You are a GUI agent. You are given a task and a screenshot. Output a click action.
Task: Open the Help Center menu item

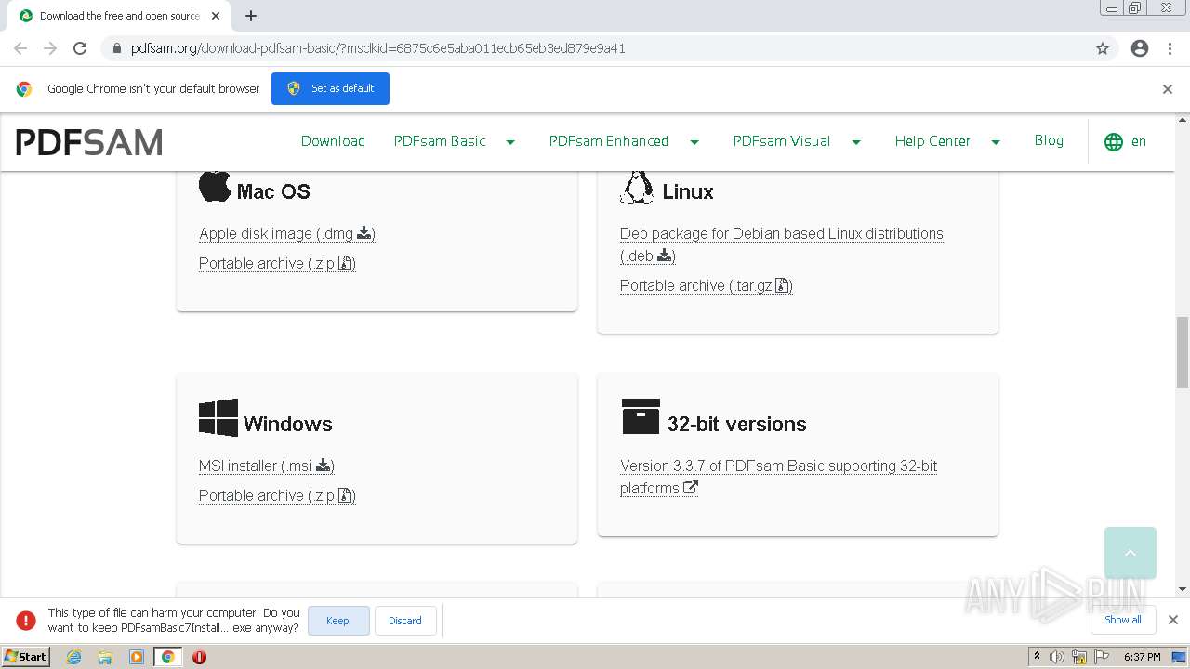[932, 141]
